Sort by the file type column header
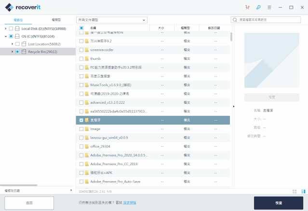The image size is (308, 211). [x=186, y=28]
